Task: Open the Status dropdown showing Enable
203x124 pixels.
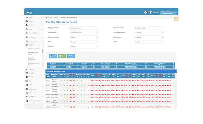Action: pyautogui.click(x=149, y=42)
